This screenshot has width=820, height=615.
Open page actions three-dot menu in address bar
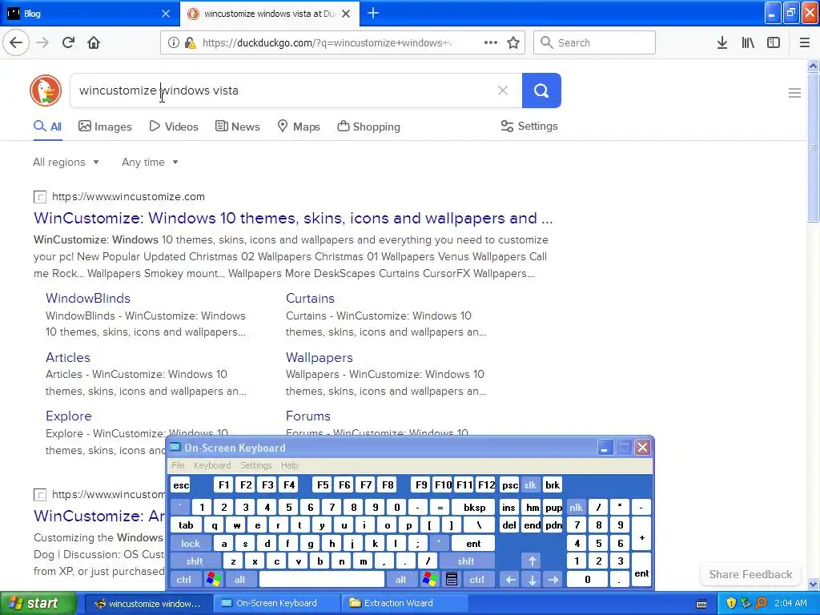(491, 42)
